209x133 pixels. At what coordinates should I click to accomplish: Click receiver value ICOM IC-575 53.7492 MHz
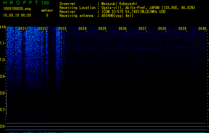134,12
